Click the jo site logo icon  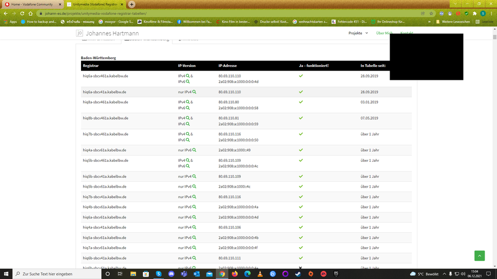coord(80,33)
